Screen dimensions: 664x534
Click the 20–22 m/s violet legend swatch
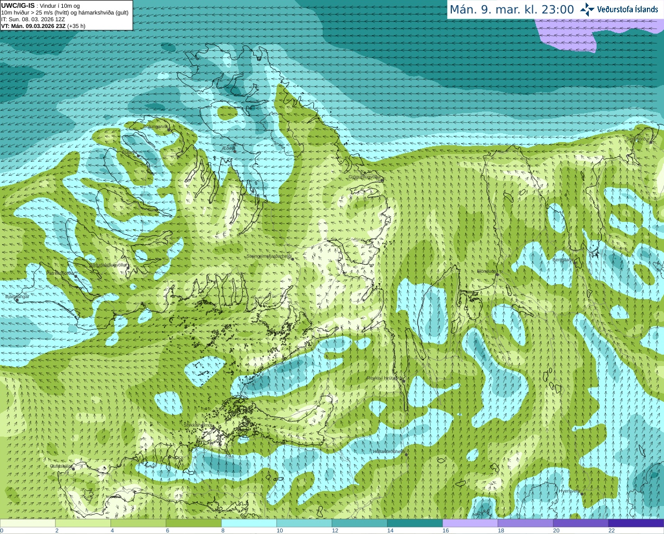[581, 523]
